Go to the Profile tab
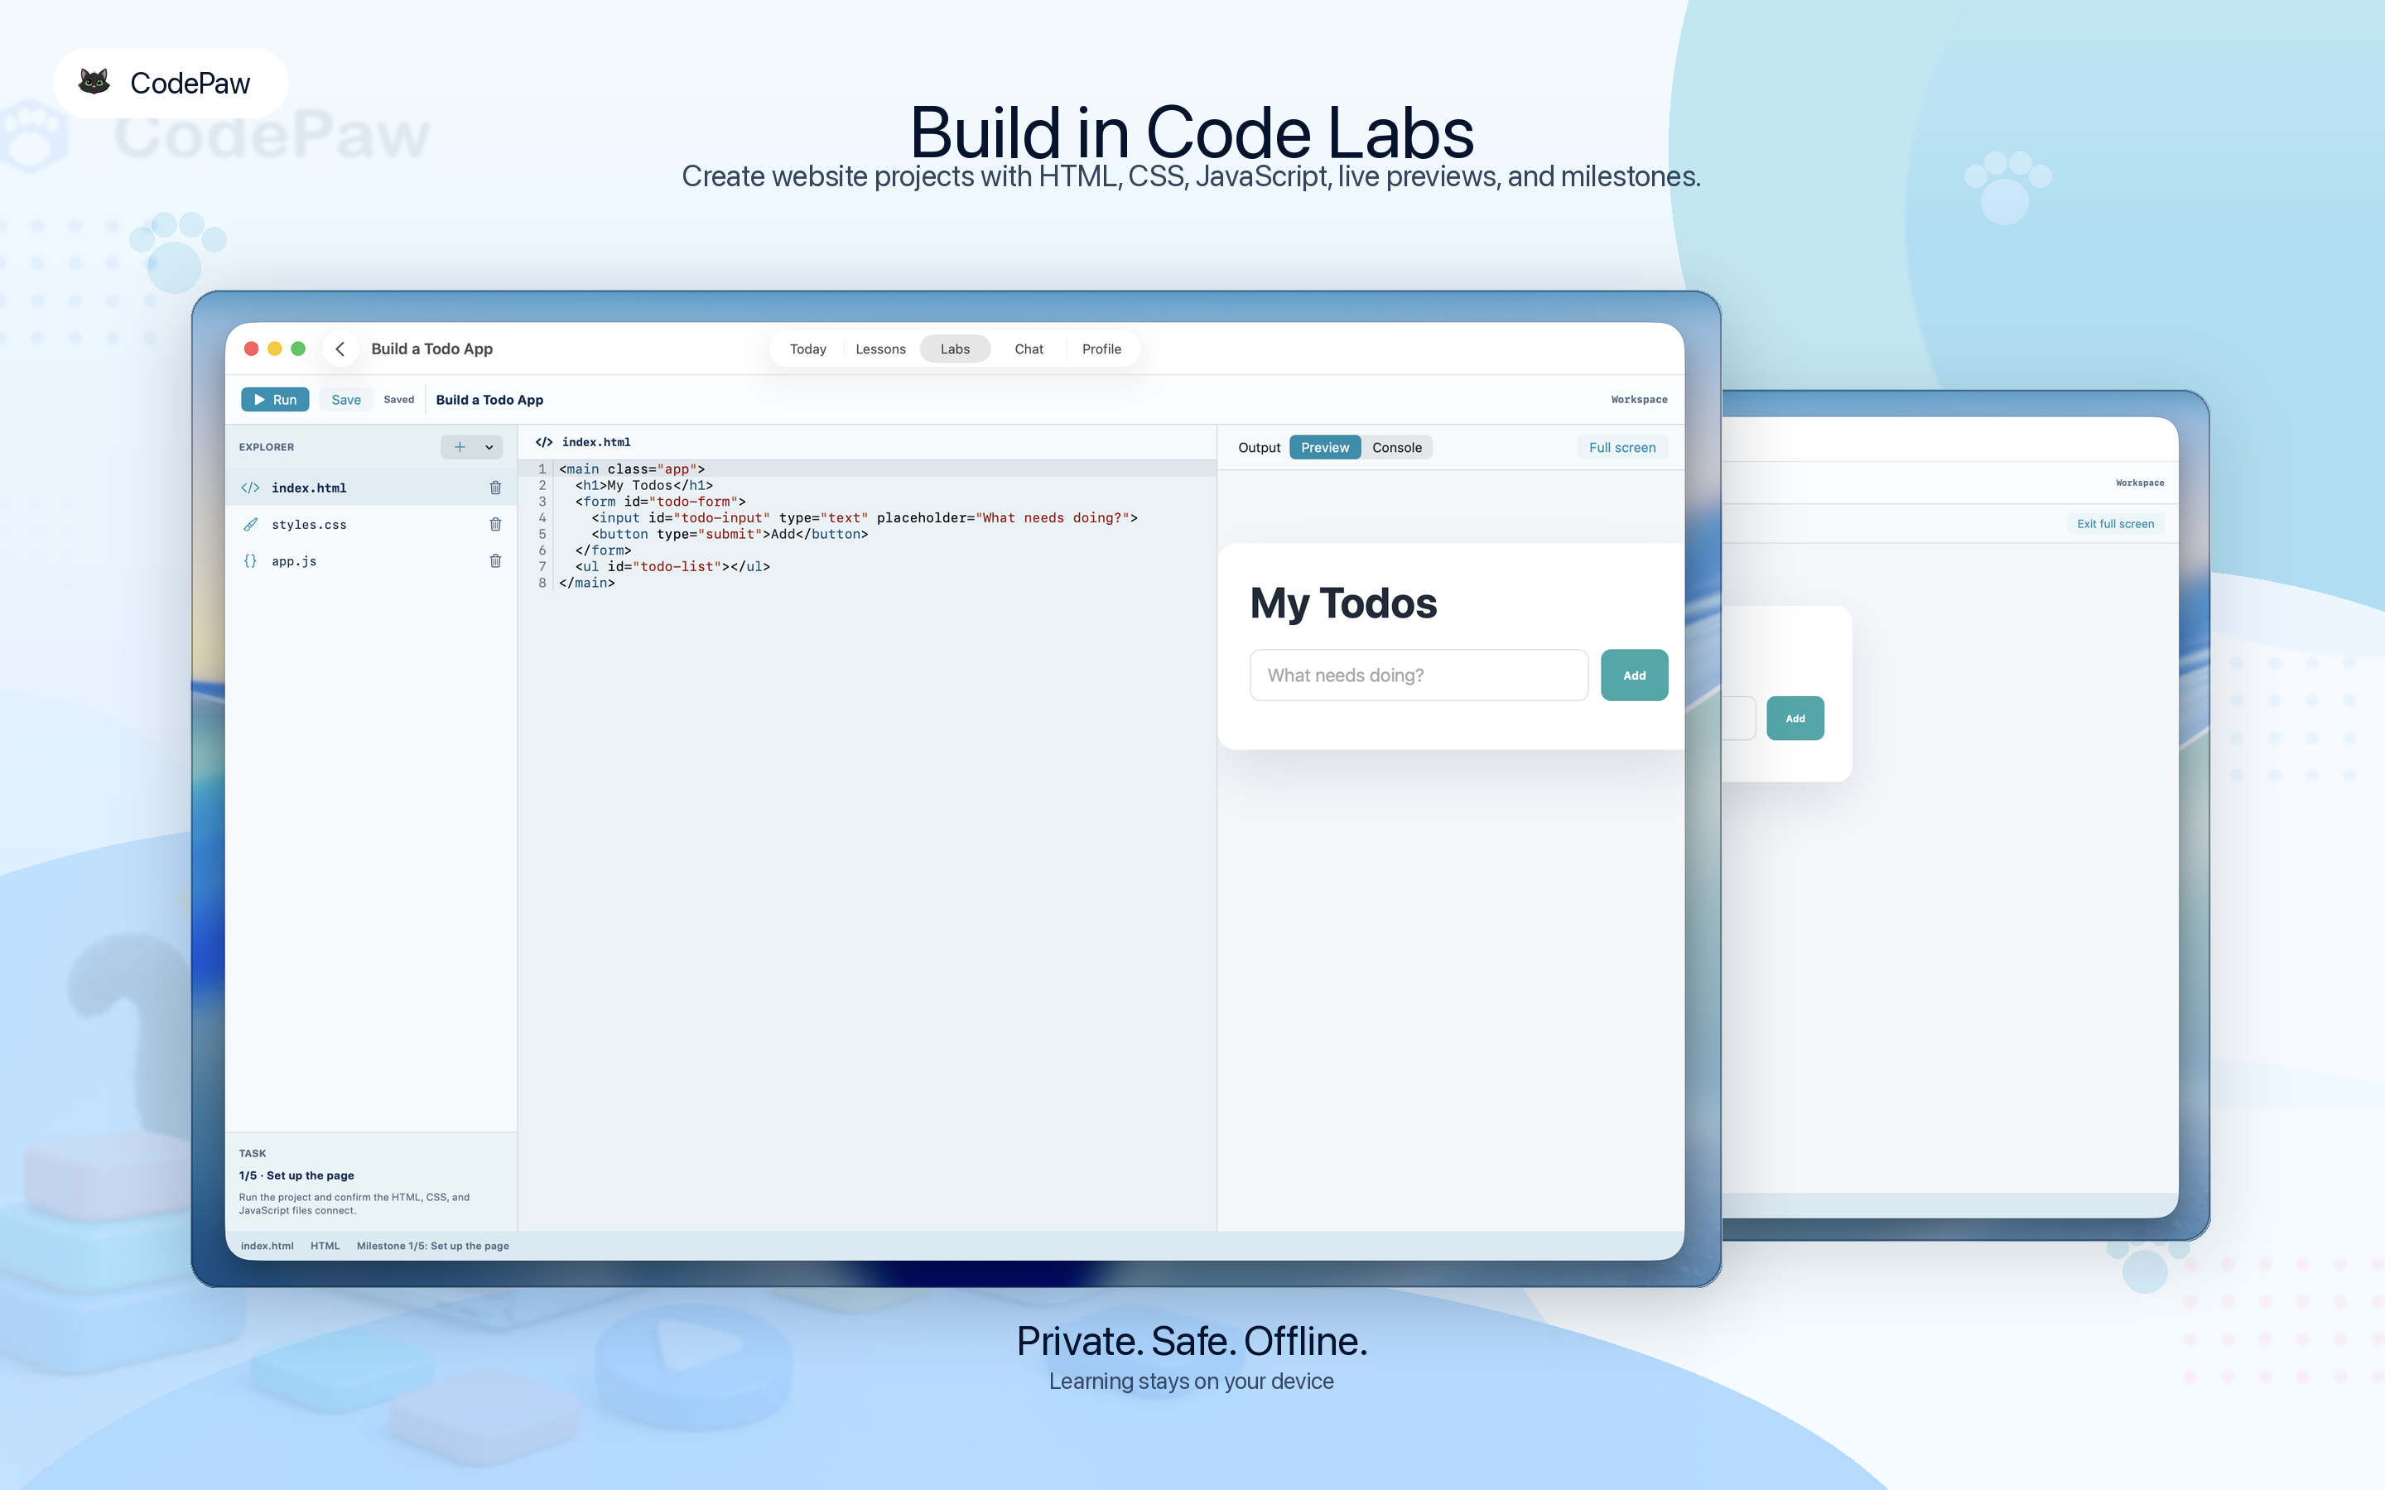Viewport: 2385px width, 1490px height. 1102,348
